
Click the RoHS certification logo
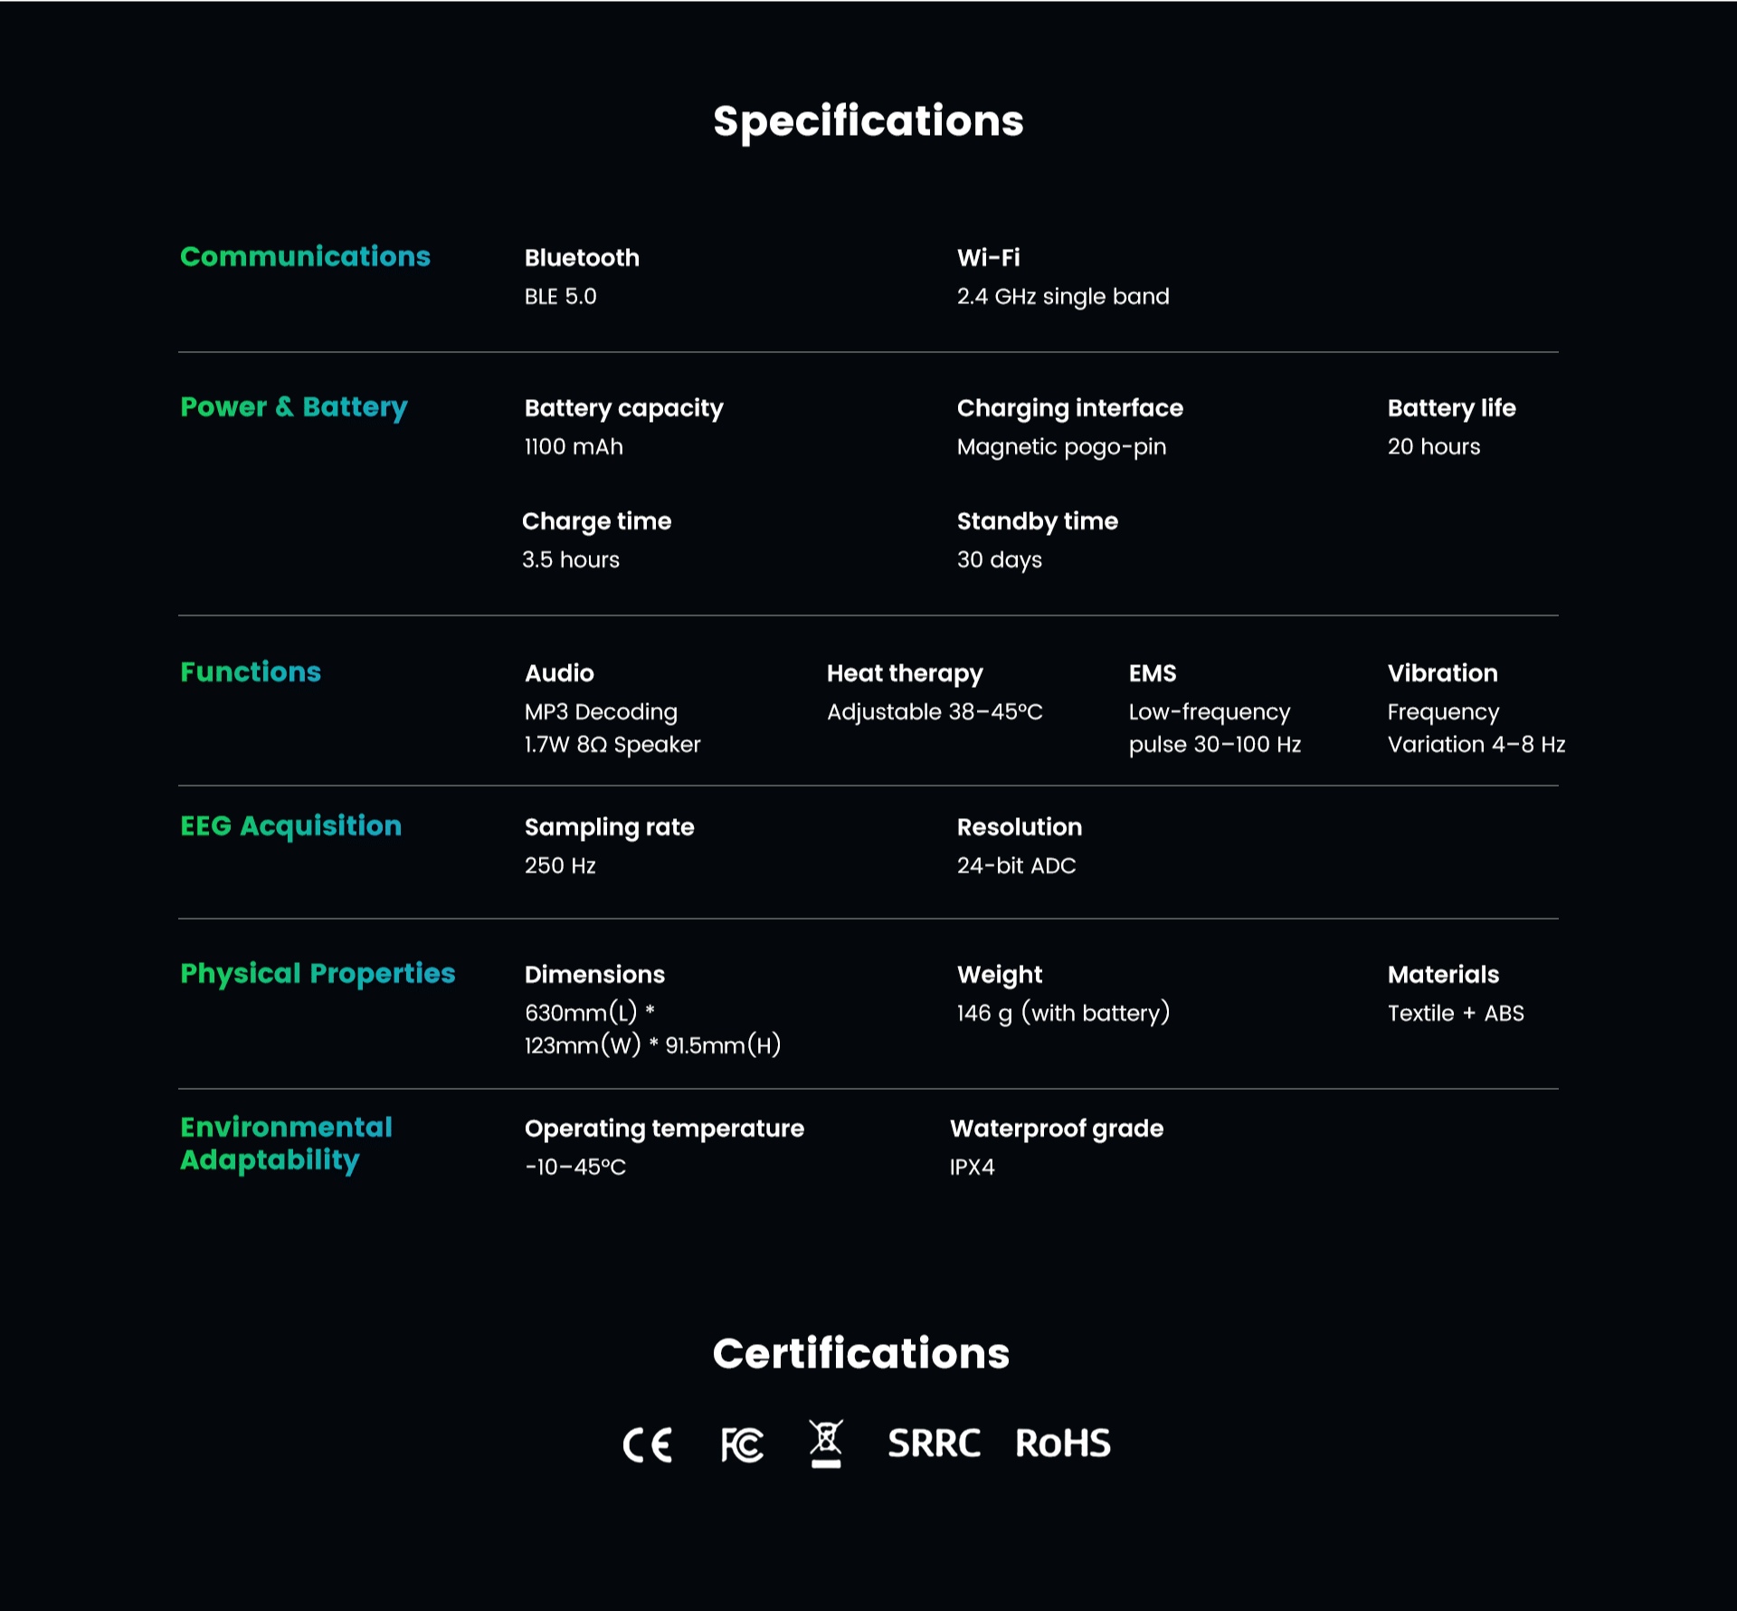(1063, 1444)
